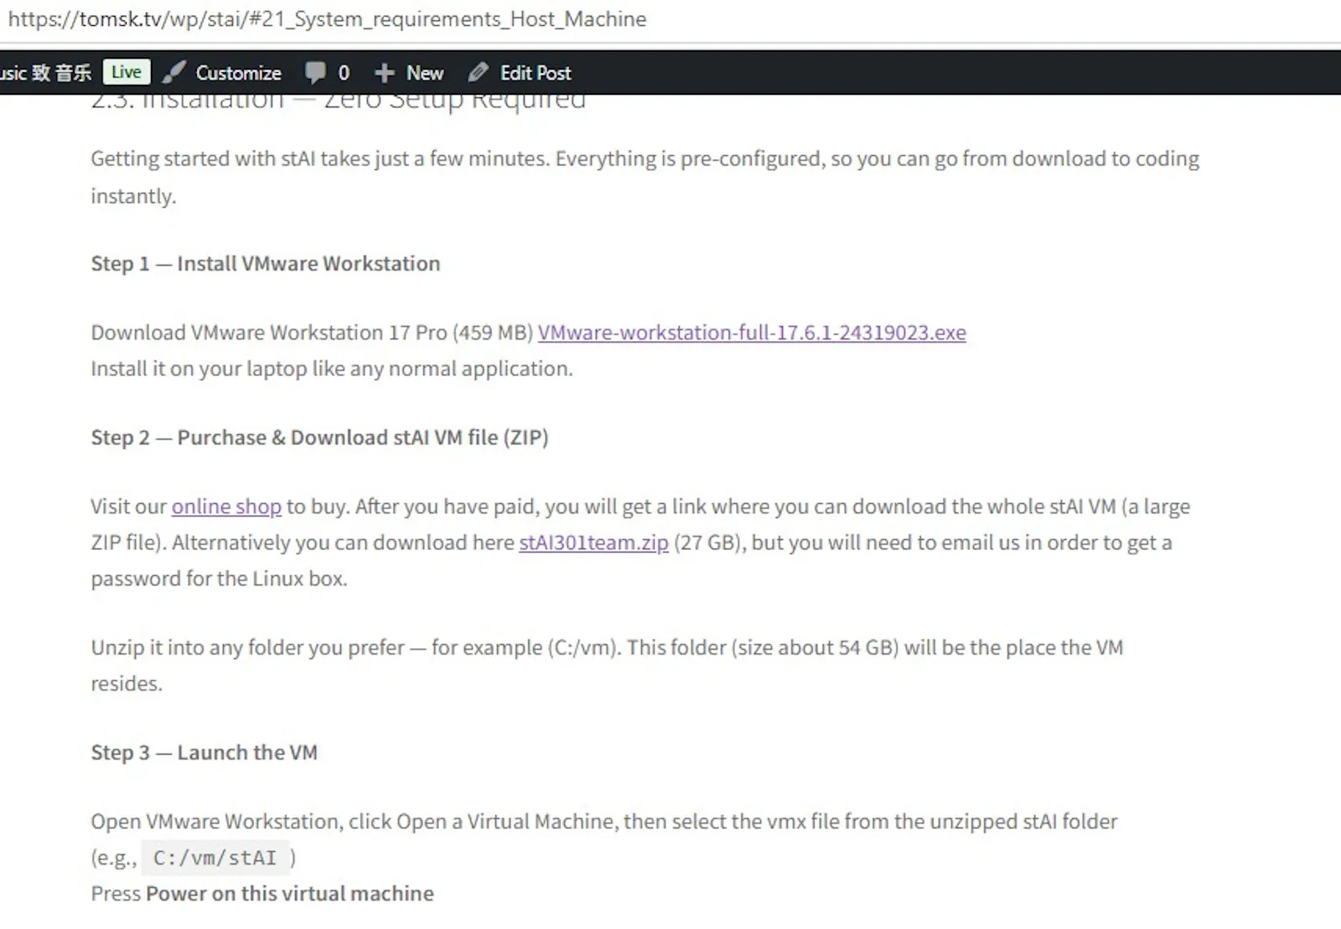Download VMware-workstation-full-17.6.1-24319023.exe link
This screenshot has width=1341, height=929.
[x=752, y=333]
